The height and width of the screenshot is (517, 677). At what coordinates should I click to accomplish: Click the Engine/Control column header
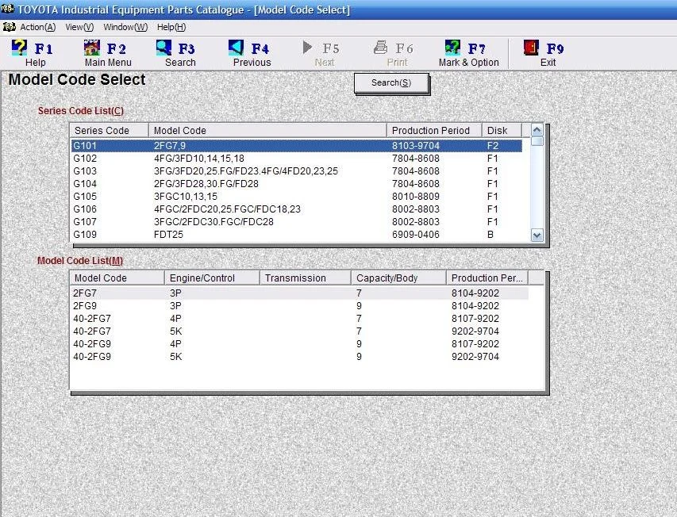pos(212,278)
